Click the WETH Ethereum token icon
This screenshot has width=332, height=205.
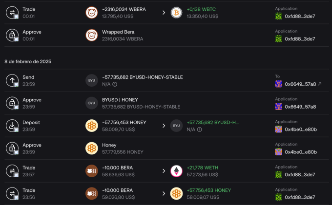176,171
